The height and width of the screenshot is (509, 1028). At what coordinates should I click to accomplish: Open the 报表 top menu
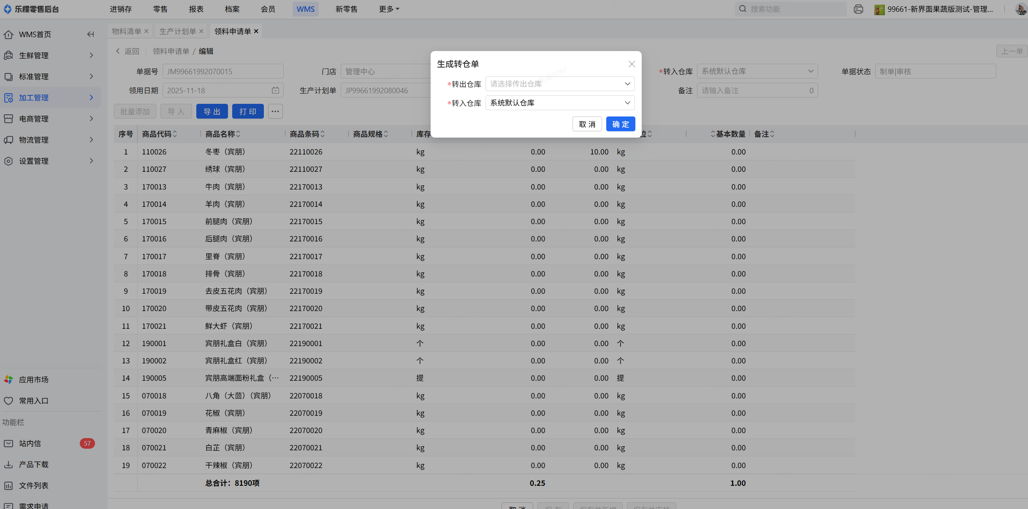pyautogui.click(x=196, y=9)
